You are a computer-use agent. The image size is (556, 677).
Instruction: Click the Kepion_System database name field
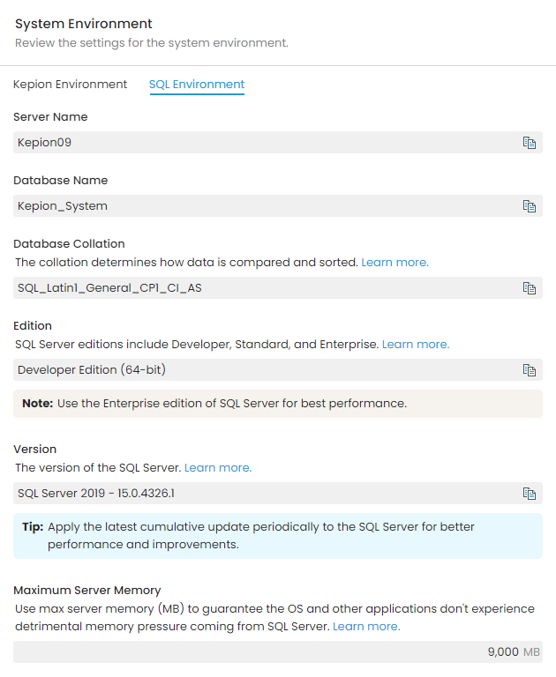[278, 206]
